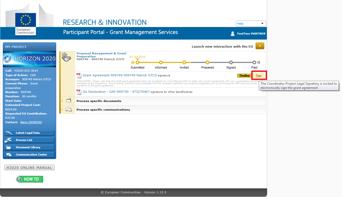The width and height of the screenshot is (342, 197).
Task: Decline the grant agreement
Action: point(245,76)
